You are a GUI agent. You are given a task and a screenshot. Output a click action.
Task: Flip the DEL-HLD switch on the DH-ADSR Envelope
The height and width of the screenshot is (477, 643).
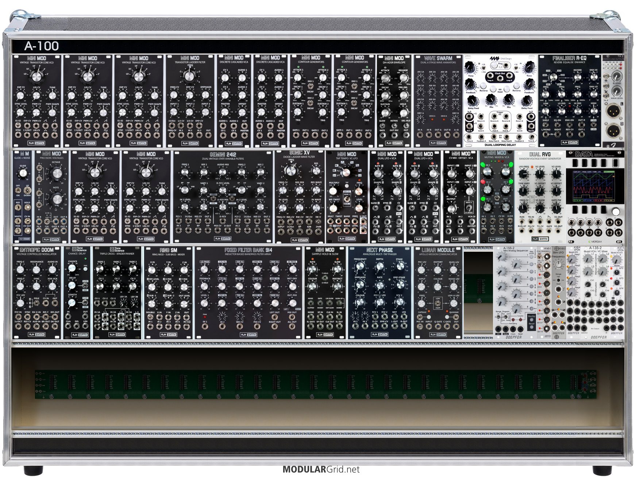point(406,125)
